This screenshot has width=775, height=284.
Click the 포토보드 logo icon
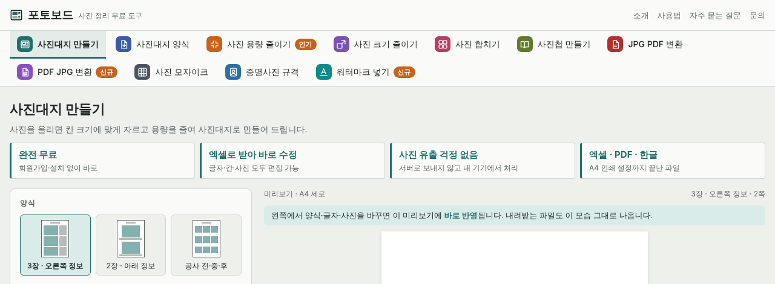point(16,15)
